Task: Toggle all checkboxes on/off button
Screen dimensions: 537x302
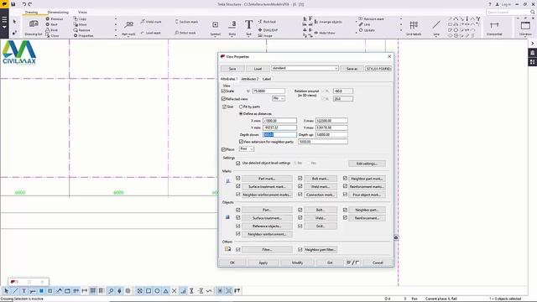Action: tap(352, 263)
